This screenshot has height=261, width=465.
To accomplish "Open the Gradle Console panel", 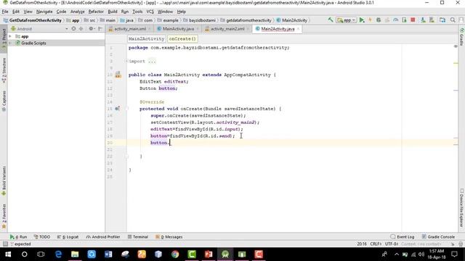I will (438, 237).
